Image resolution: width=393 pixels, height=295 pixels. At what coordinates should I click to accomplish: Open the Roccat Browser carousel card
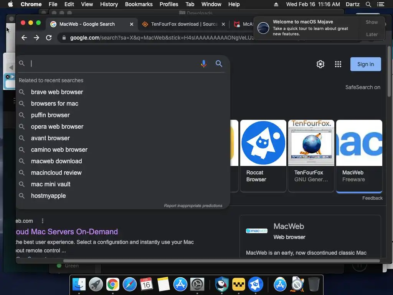point(263,156)
